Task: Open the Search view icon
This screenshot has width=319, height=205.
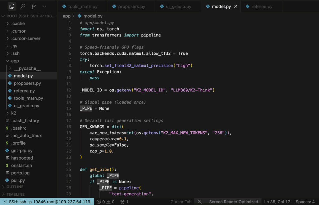Action: click(x=23, y=6)
